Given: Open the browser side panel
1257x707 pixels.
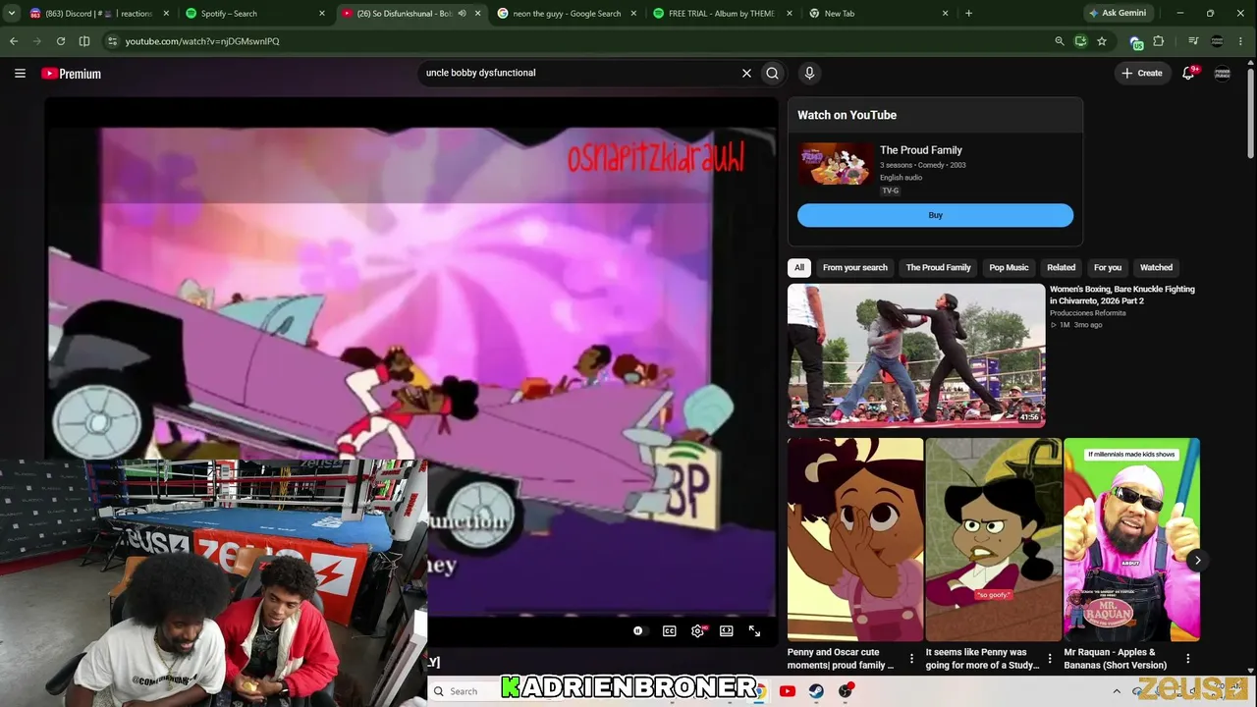Looking at the screenshot, I should click(84, 41).
